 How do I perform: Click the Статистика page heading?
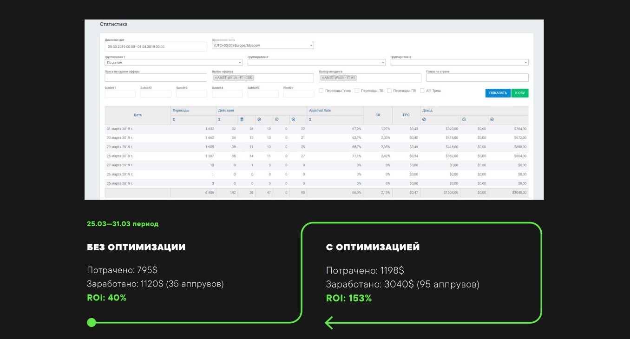pos(113,24)
